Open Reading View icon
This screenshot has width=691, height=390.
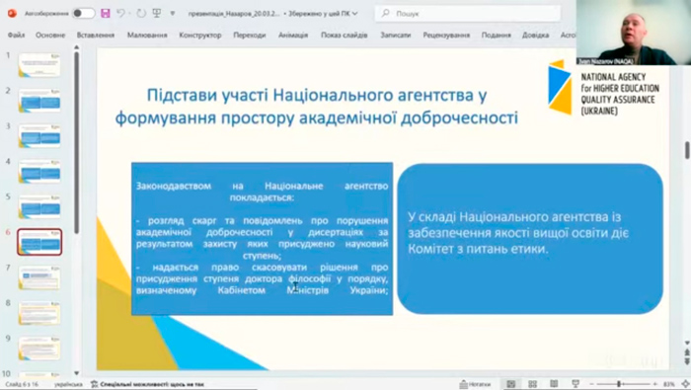click(554, 384)
